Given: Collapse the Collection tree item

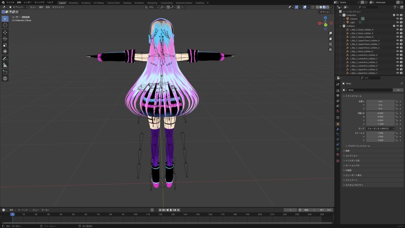Looking at the screenshot, I should tap(341, 15).
